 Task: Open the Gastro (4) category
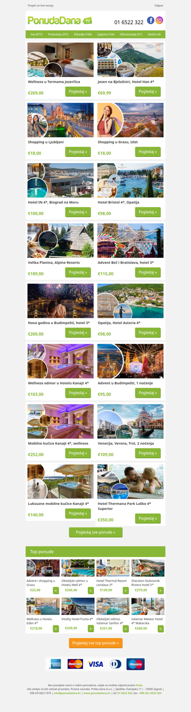click(x=154, y=34)
